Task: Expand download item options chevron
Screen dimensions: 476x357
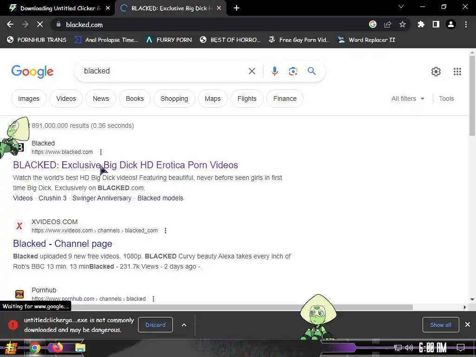Action: [x=184, y=325]
